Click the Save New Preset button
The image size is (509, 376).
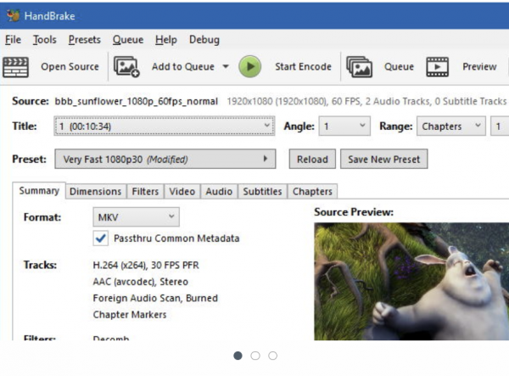coord(383,159)
